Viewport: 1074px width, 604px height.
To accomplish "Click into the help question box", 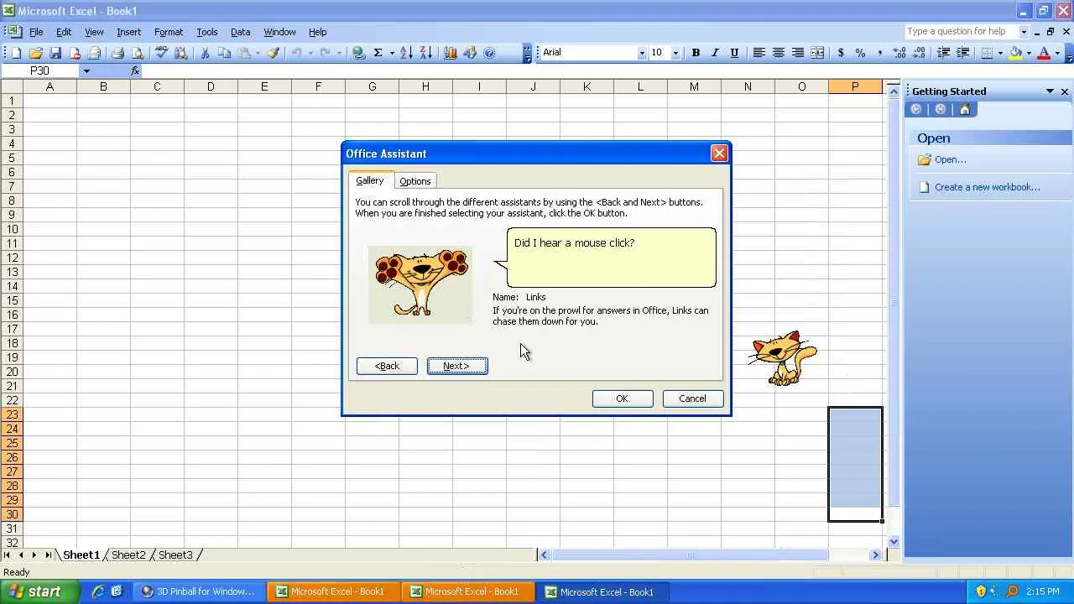I will [x=961, y=32].
